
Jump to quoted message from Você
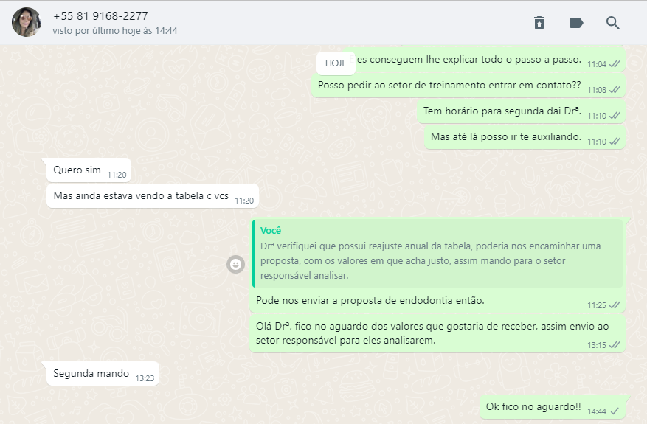point(437,253)
